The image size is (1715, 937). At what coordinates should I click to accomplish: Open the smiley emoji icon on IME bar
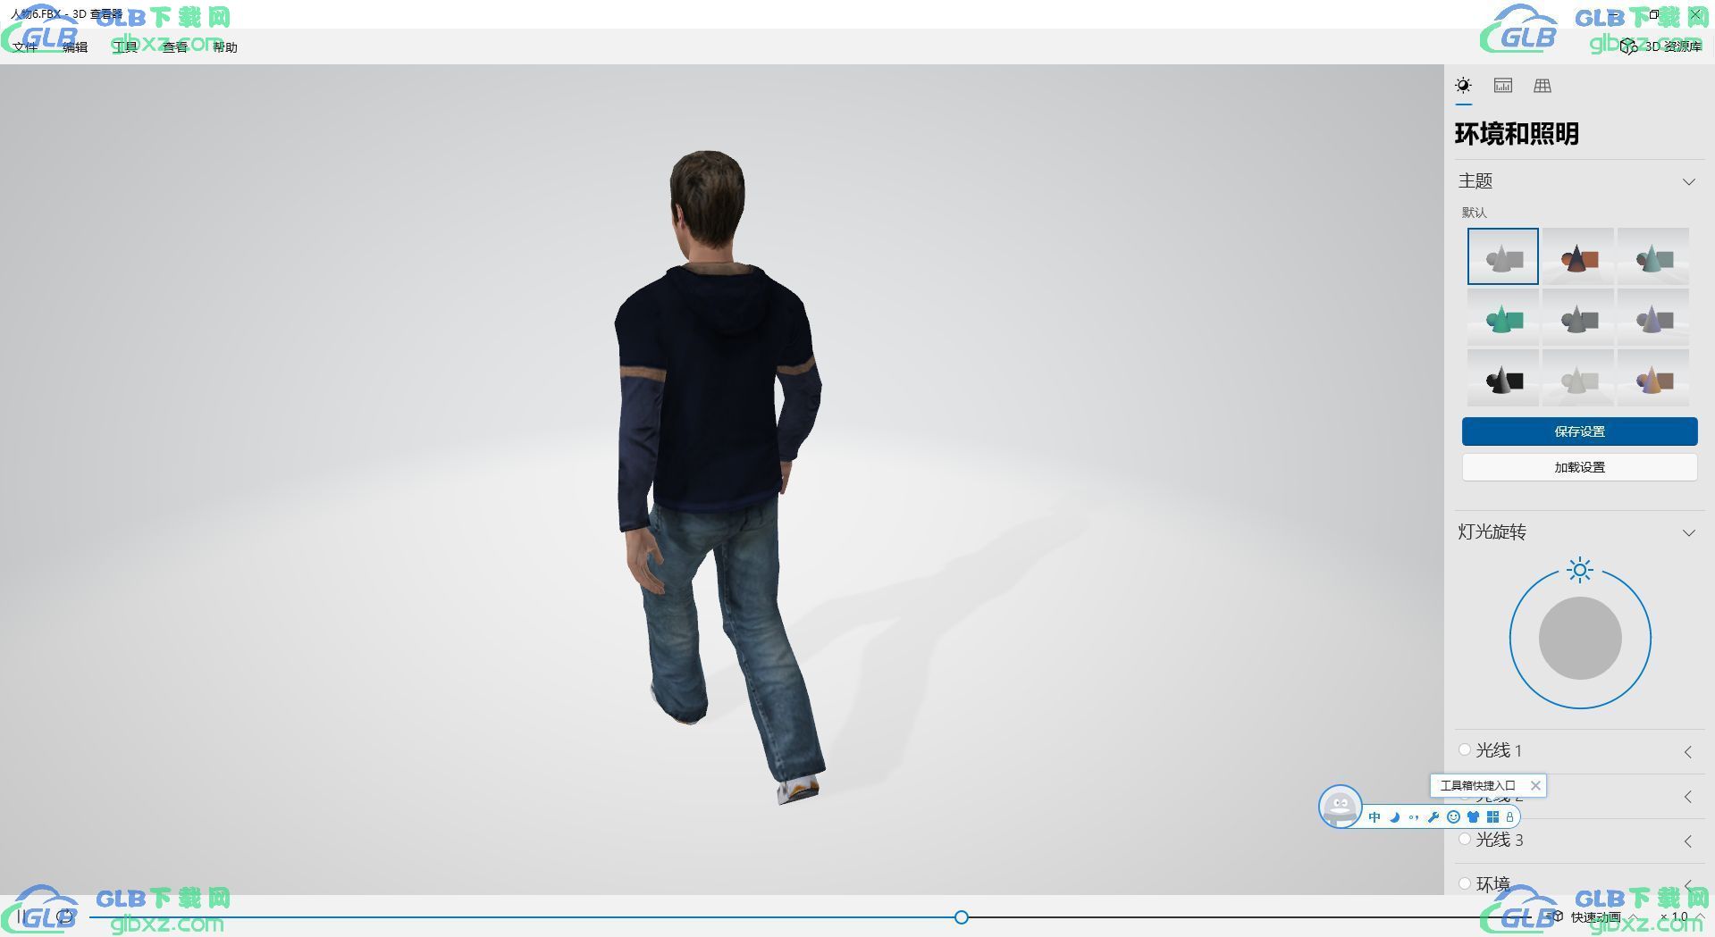1453,817
